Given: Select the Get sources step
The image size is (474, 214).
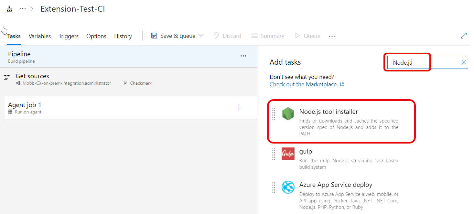Looking at the screenshot, I should tap(32, 76).
